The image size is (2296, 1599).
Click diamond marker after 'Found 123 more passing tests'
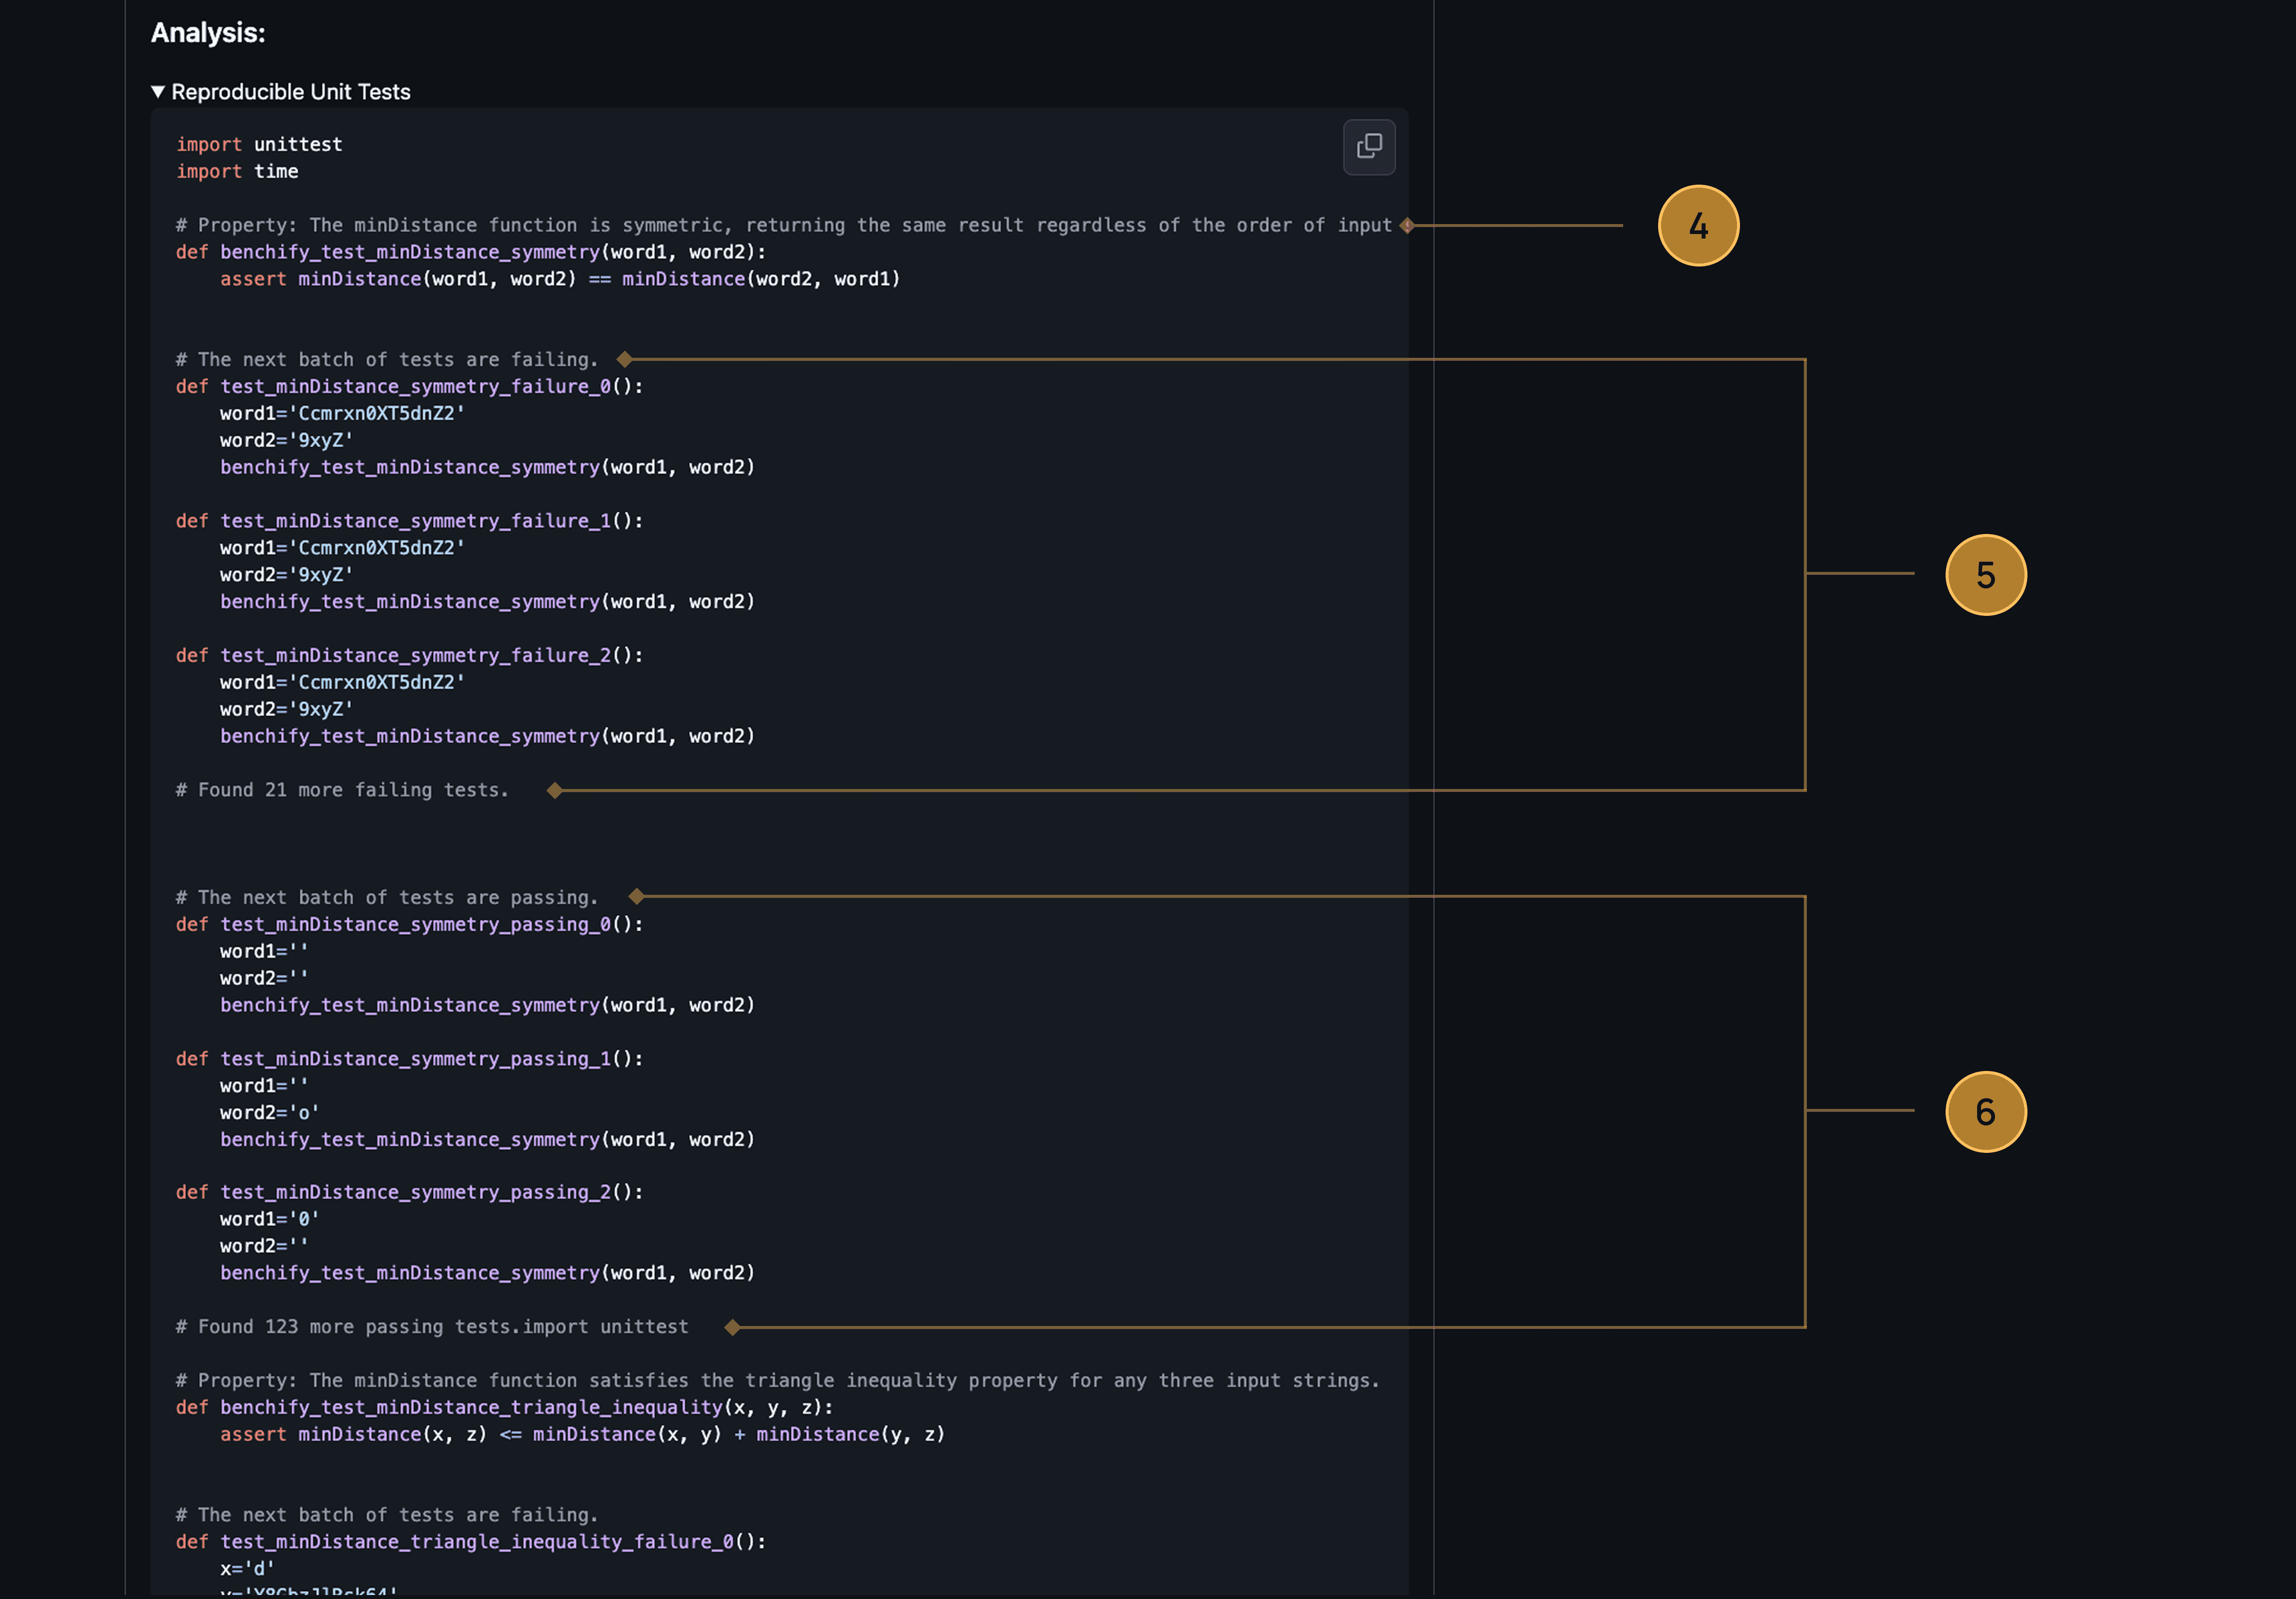click(732, 1328)
